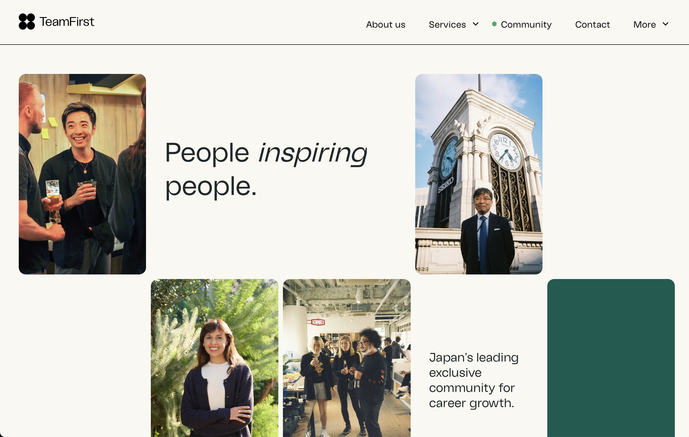
Task: Click the More navigation item
Action: pos(644,25)
